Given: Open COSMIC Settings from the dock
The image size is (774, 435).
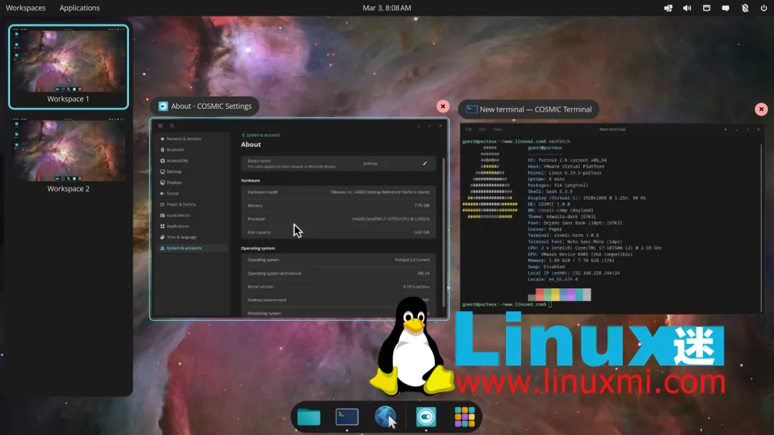Looking at the screenshot, I should (x=426, y=417).
